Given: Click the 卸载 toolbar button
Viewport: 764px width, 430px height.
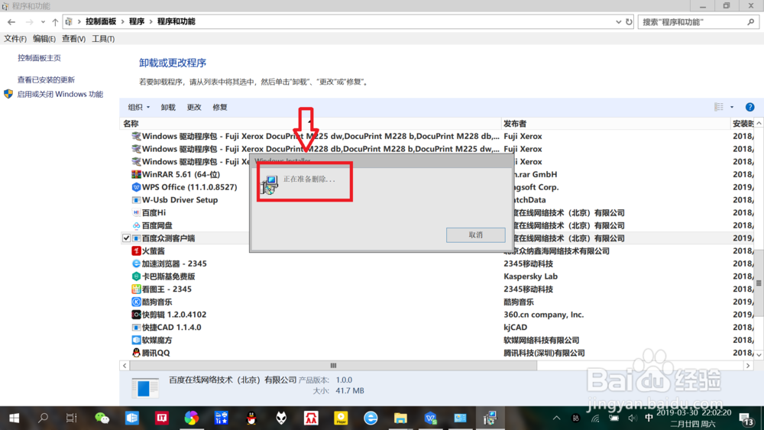Looking at the screenshot, I should point(168,107).
